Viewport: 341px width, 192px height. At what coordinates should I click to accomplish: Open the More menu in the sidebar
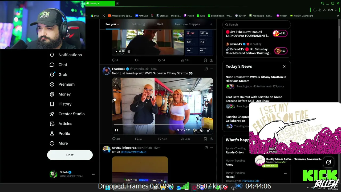click(52, 143)
